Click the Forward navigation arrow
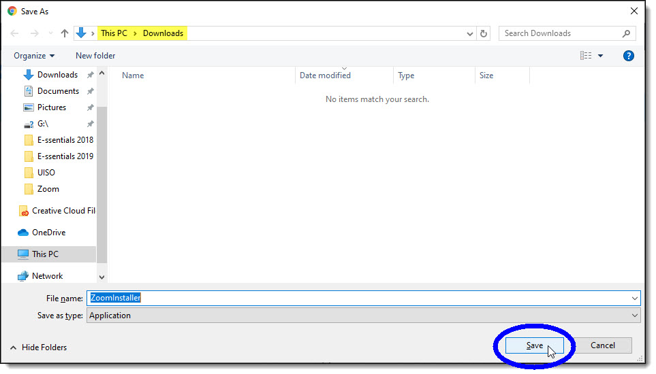Viewport: 656px width, 374px height. pos(34,33)
